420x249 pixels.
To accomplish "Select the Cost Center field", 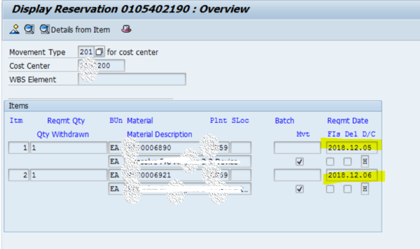I will [101, 66].
